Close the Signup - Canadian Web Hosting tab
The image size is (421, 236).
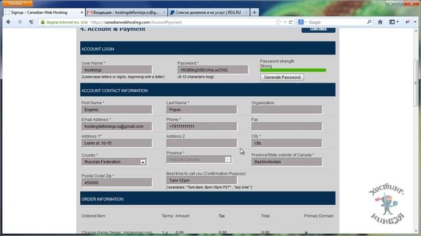(x=82, y=12)
